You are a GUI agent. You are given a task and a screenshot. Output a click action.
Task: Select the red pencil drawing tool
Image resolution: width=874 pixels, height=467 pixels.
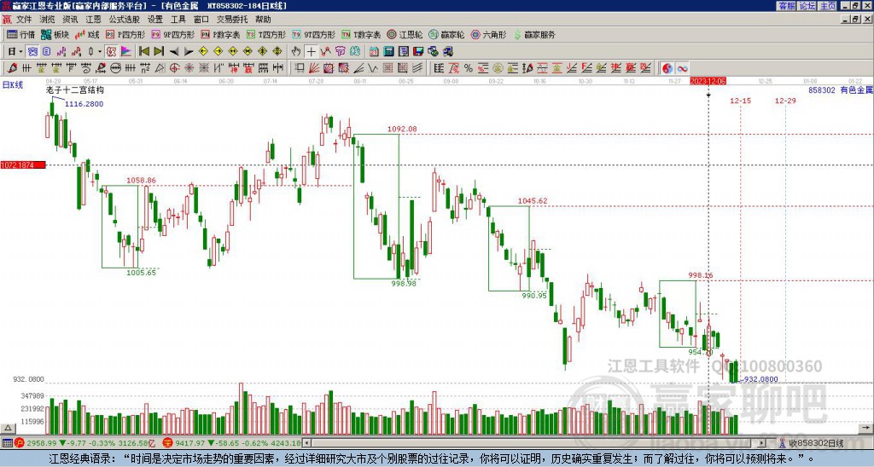point(12,68)
